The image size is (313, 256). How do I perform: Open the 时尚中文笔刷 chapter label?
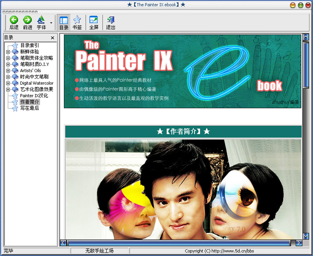tap(34, 77)
